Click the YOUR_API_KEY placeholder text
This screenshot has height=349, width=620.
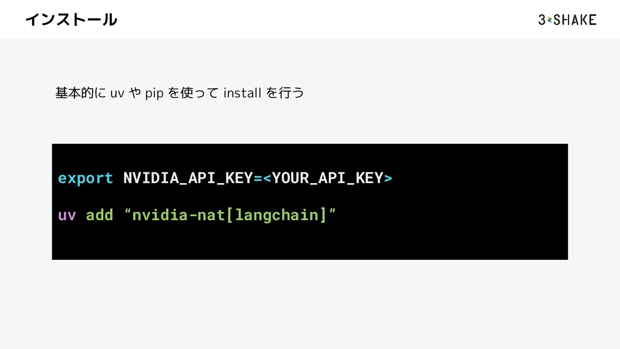[327, 178]
